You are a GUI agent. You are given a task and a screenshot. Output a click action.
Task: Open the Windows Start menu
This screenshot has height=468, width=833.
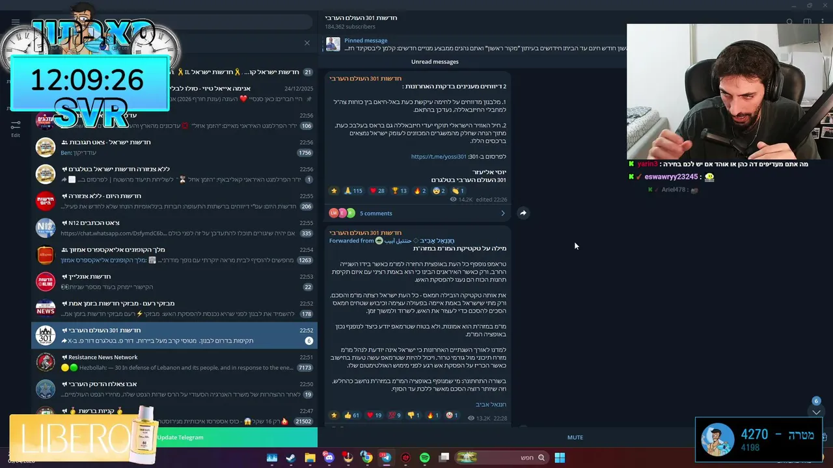[560, 458]
